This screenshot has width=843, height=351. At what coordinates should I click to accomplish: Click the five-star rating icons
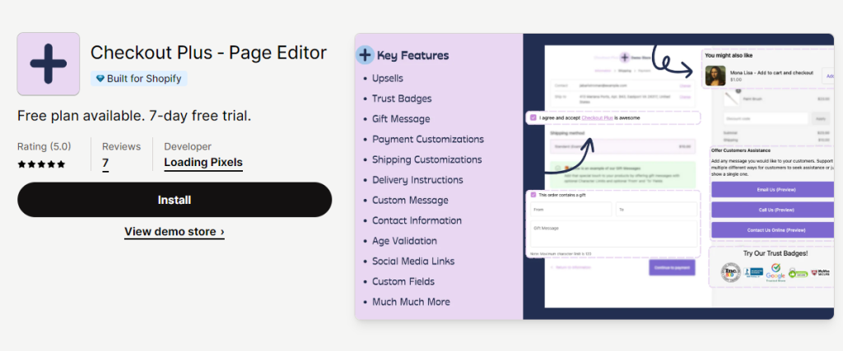41,164
